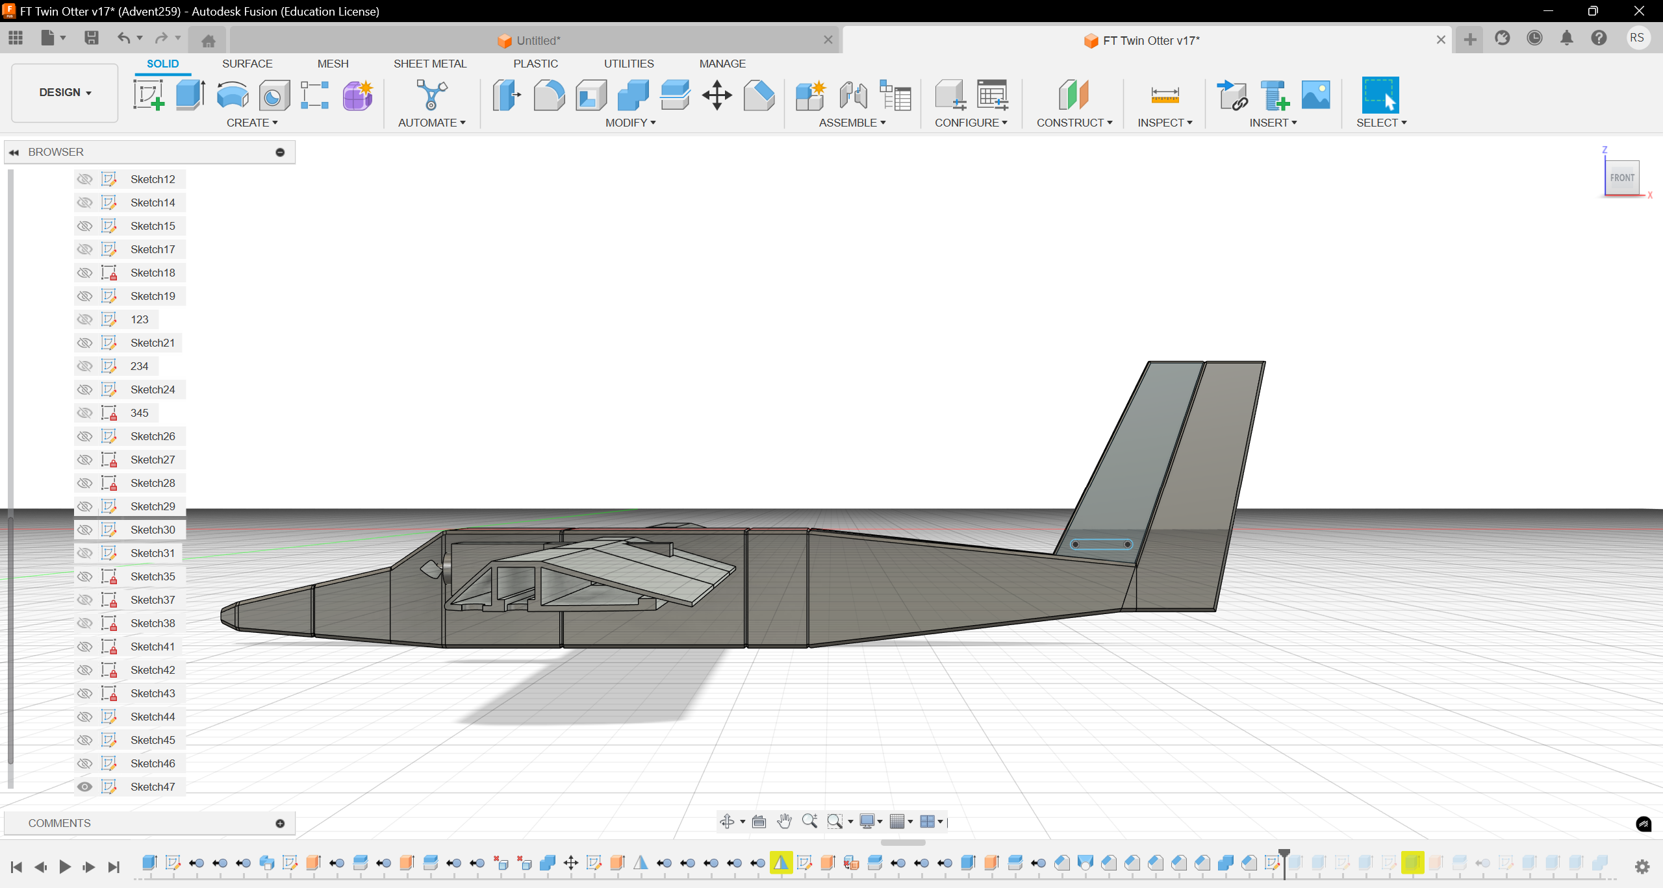Collapse the BROWSER panel arrows
Image resolution: width=1663 pixels, height=888 pixels.
(x=14, y=153)
